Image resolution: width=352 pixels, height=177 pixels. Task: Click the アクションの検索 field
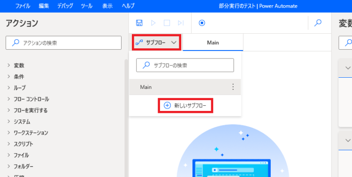pos(63,43)
